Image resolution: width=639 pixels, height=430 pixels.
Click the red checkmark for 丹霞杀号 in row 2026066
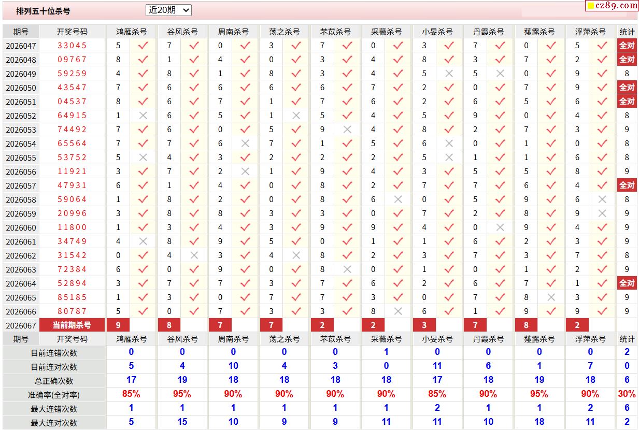pyautogui.click(x=500, y=311)
